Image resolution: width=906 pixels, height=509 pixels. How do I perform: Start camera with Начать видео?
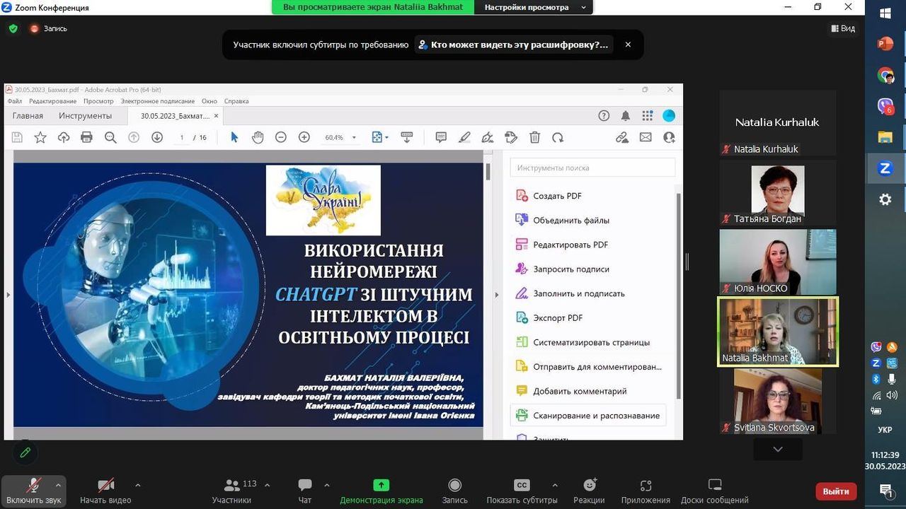point(105,491)
